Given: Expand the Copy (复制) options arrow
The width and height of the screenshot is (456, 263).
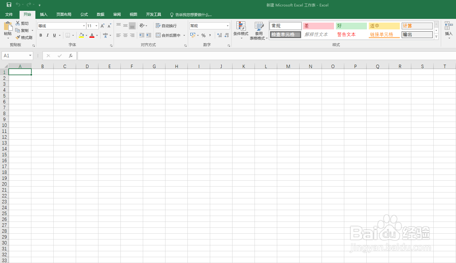Looking at the screenshot, I should coord(32,30).
